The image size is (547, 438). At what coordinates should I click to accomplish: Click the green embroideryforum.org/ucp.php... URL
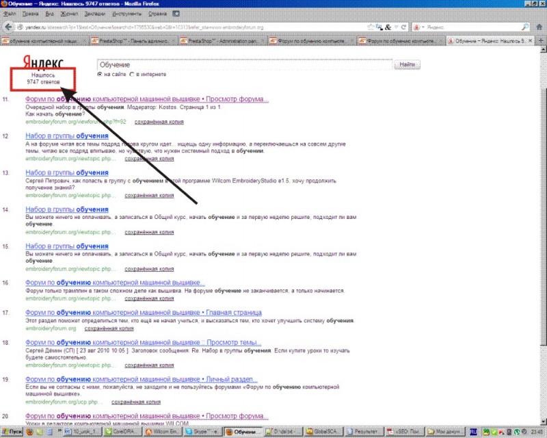[x=64, y=402]
